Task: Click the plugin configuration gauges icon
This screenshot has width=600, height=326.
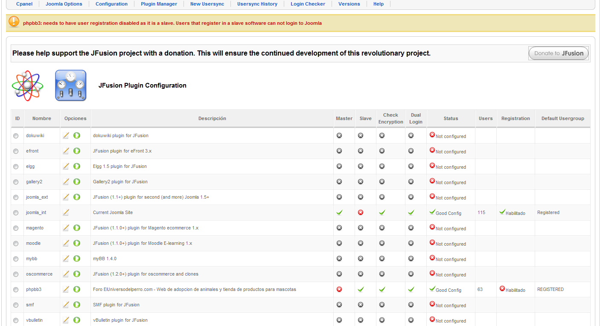Action: click(x=71, y=85)
